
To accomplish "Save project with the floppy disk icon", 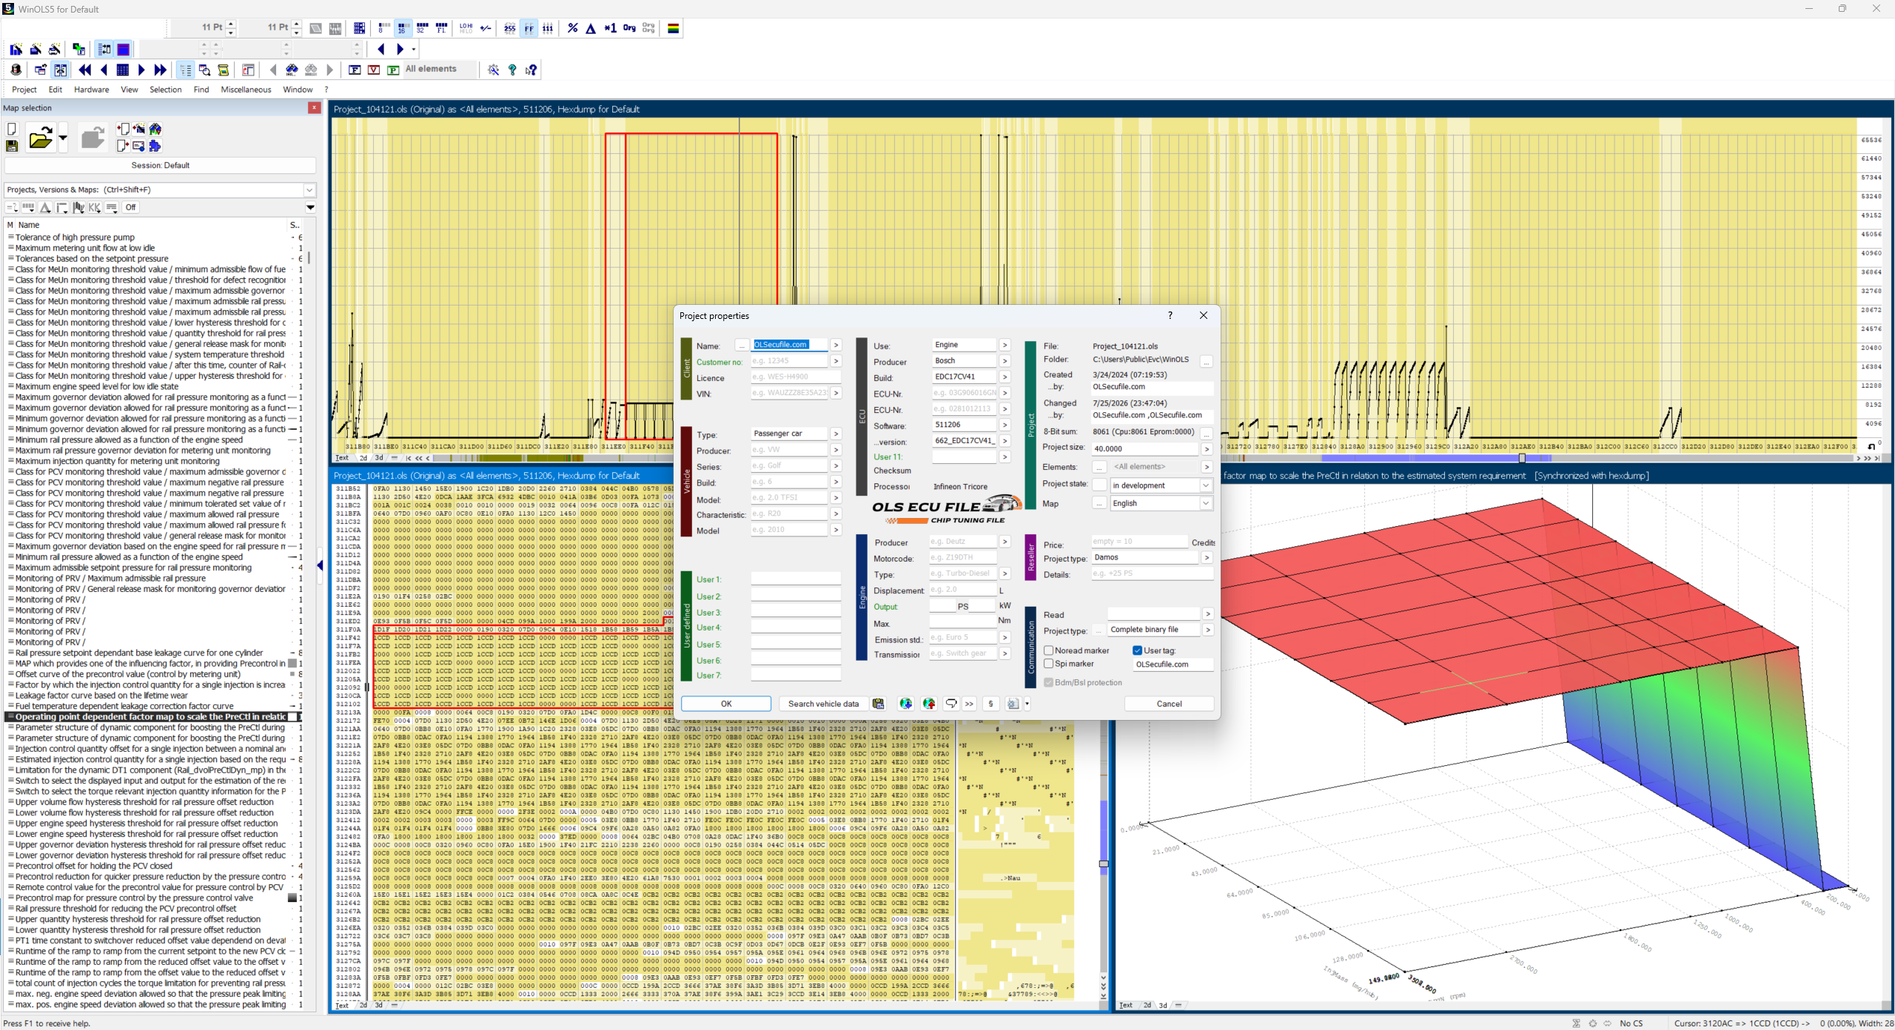I will [12, 146].
